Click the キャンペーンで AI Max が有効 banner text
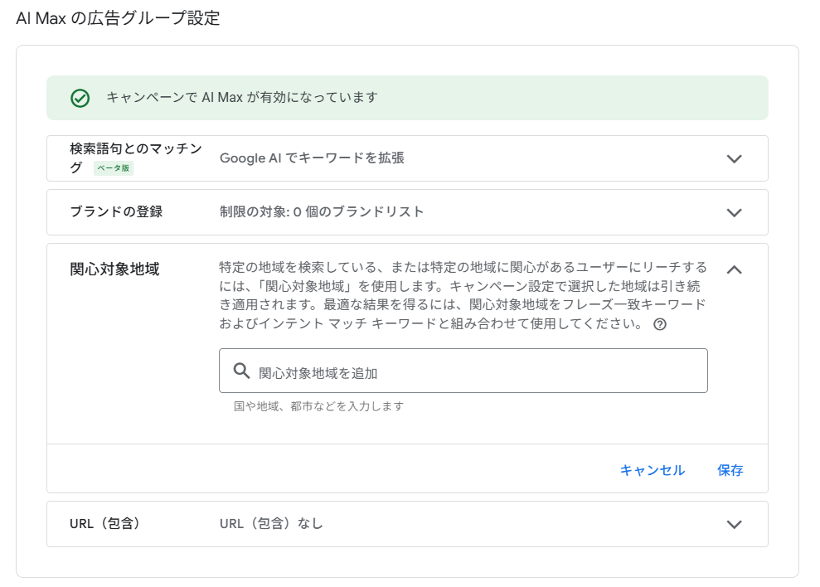Image resolution: width=820 pixels, height=587 pixels. [242, 97]
